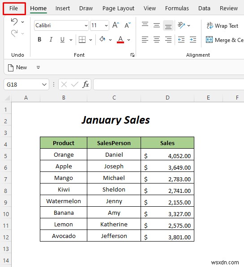
Task: Click Decrease Indent icon
Action: pyautogui.click(x=181, y=39)
